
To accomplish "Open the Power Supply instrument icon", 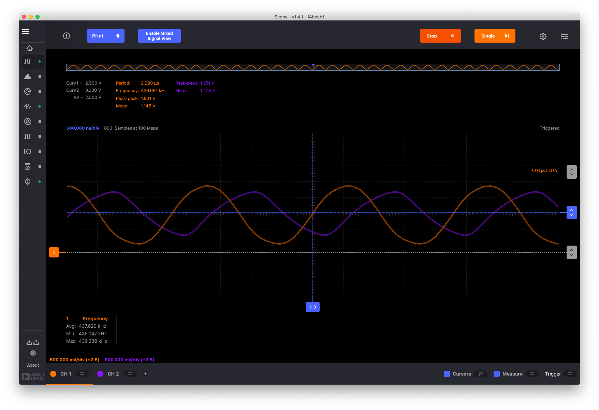I will tap(28, 181).
